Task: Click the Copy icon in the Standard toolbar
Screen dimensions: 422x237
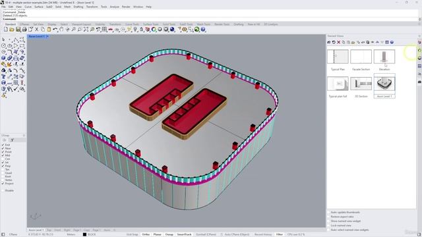Action: [43, 29]
